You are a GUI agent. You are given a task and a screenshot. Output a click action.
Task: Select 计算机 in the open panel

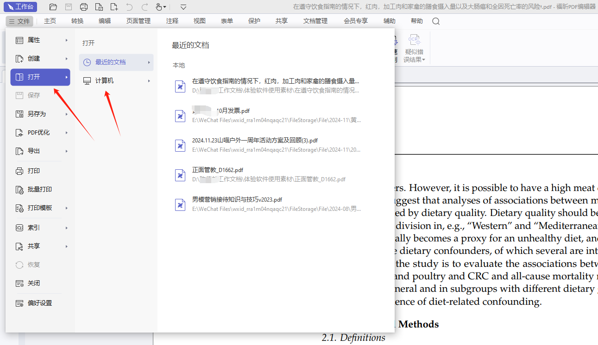point(104,81)
